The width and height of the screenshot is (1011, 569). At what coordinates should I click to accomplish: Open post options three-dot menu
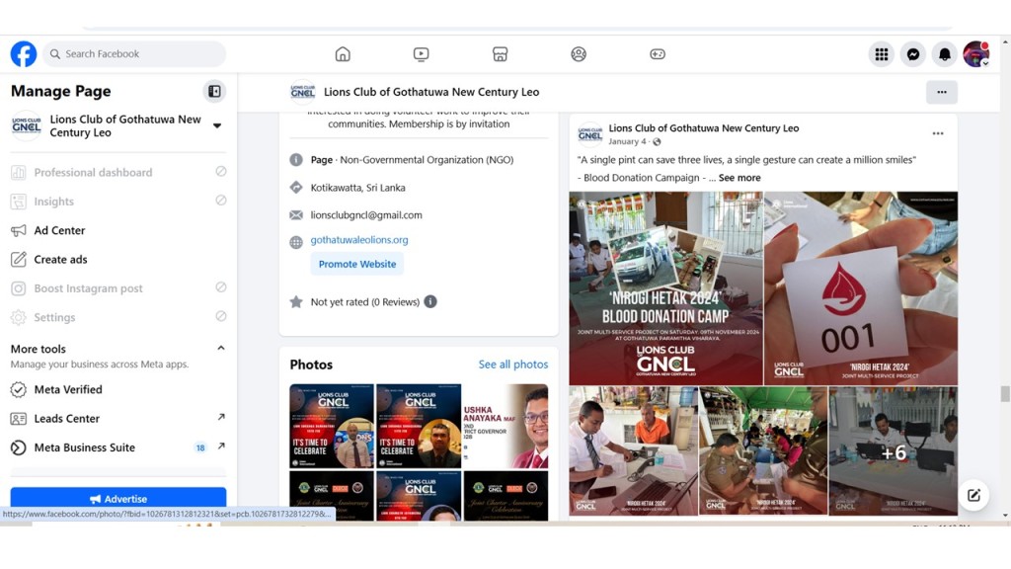pyautogui.click(x=938, y=133)
